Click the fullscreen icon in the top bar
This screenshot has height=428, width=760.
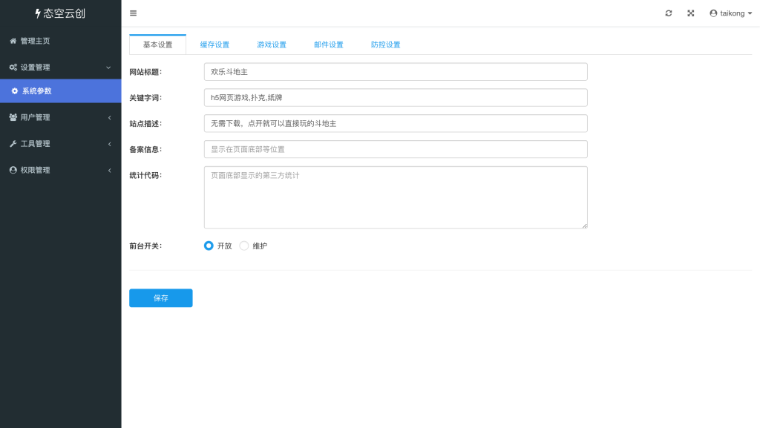[690, 13]
